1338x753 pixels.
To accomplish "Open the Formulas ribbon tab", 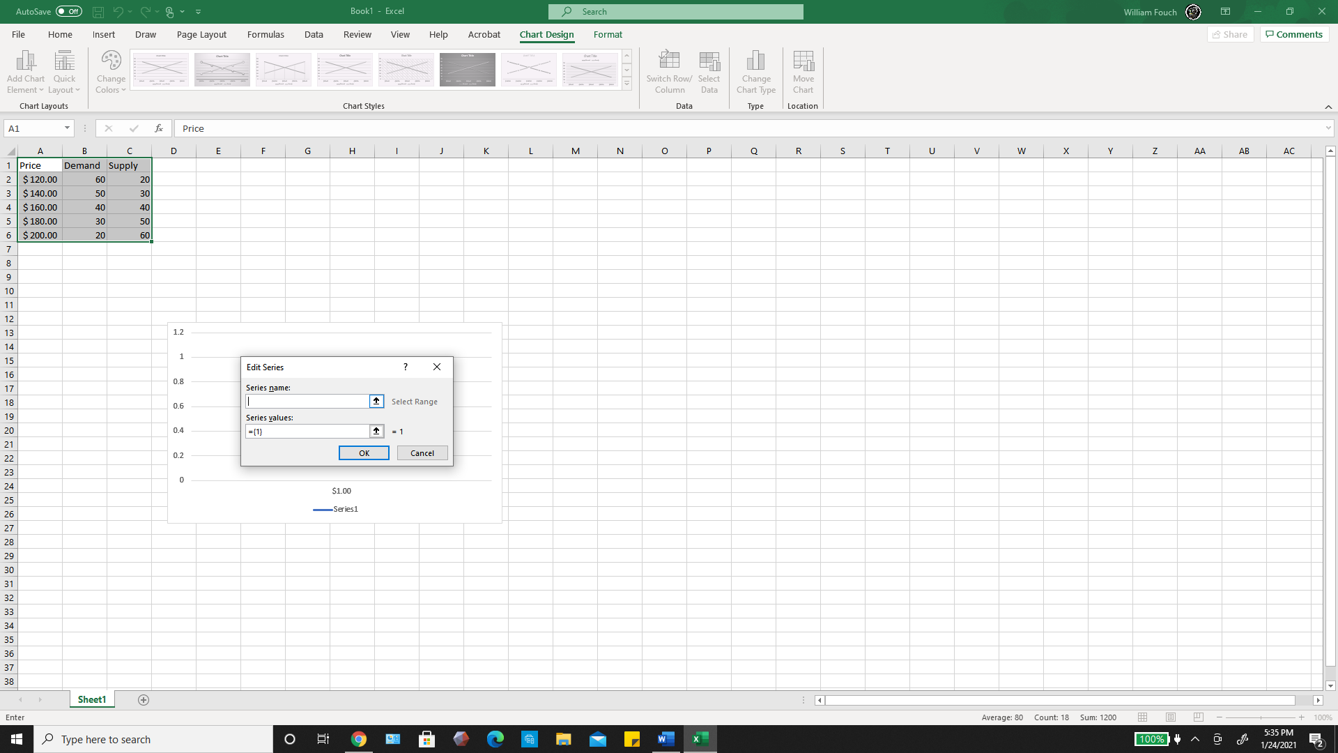I will pyautogui.click(x=266, y=34).
